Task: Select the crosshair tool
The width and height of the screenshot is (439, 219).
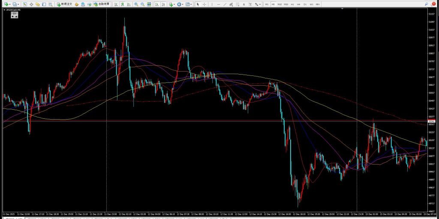Action: click(204, 4)
